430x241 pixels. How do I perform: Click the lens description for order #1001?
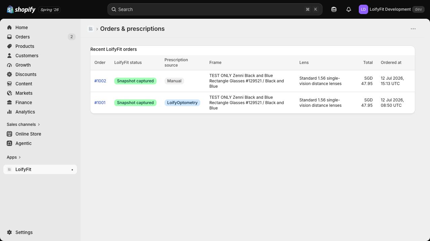click(320, 103)
